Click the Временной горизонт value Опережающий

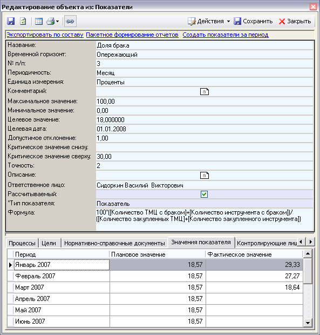click(205, 55)
